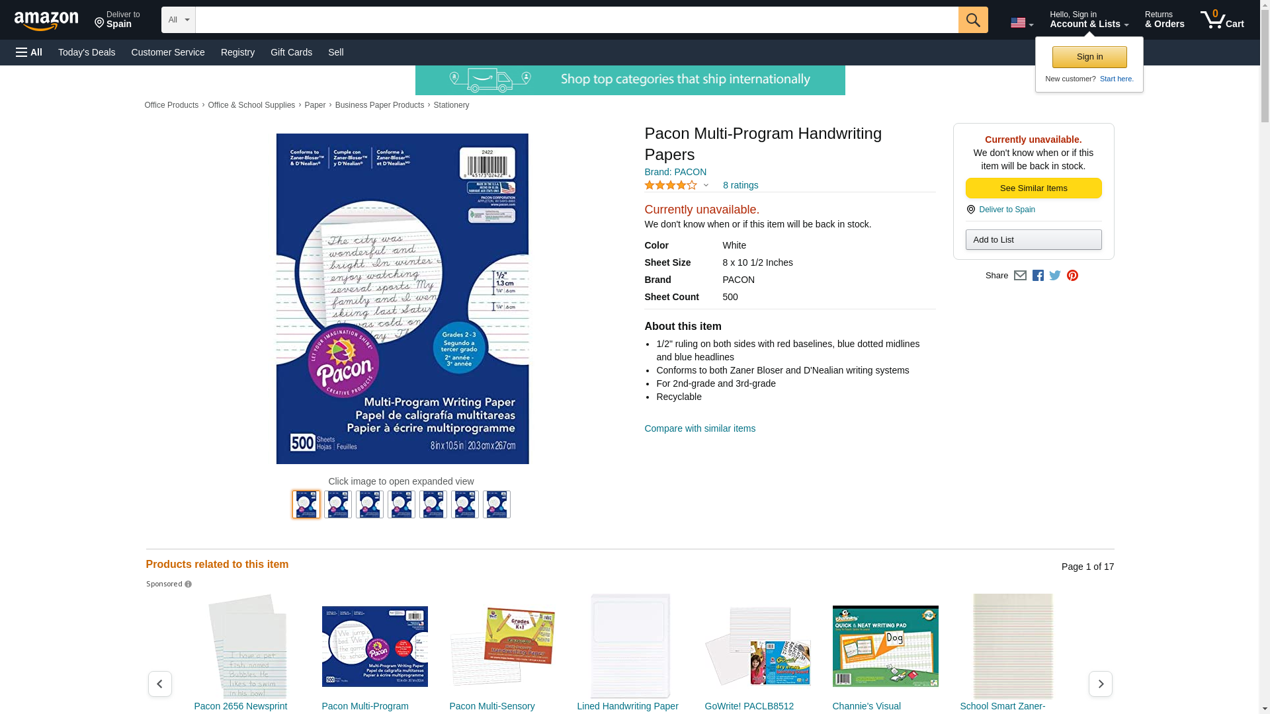Go to next related products page arrow
The image size is (1270, 714).
point(1100,684)
